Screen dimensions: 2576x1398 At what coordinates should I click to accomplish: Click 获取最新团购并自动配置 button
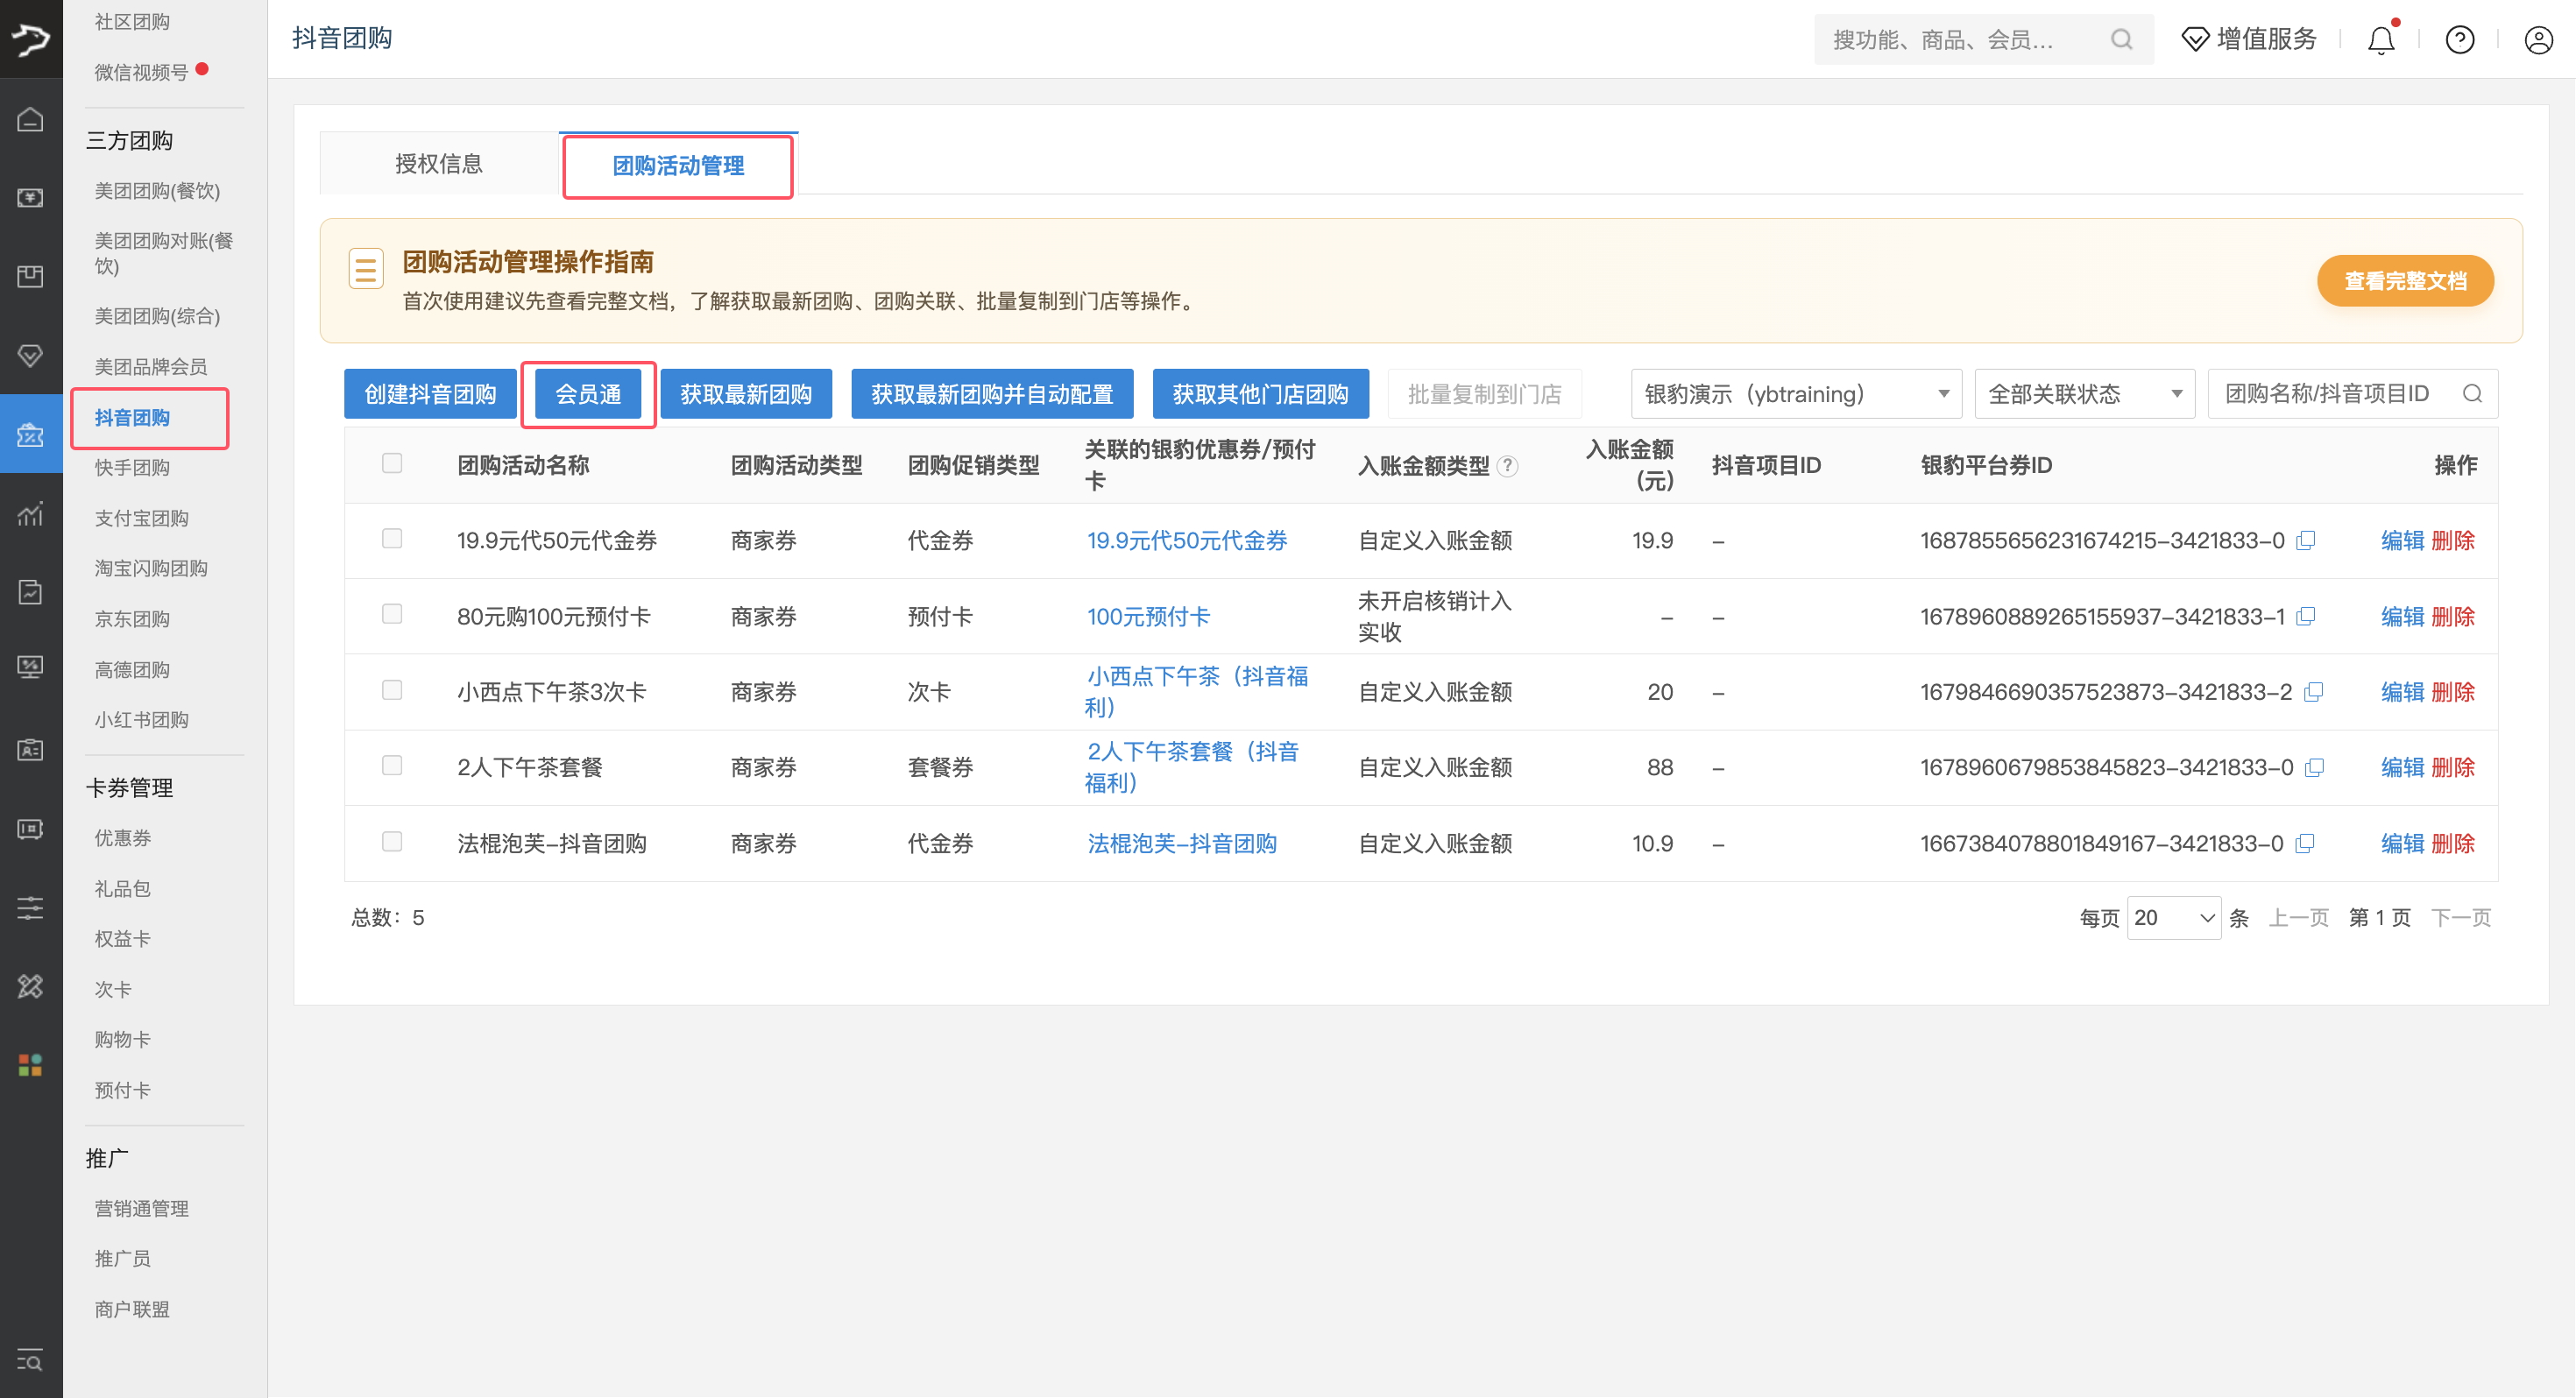point(992,394)
